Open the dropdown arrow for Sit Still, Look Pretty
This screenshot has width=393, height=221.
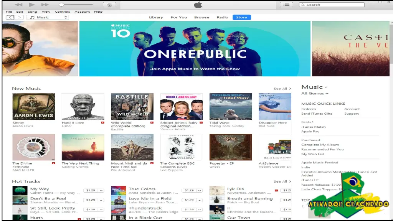[x=101, y=209]
